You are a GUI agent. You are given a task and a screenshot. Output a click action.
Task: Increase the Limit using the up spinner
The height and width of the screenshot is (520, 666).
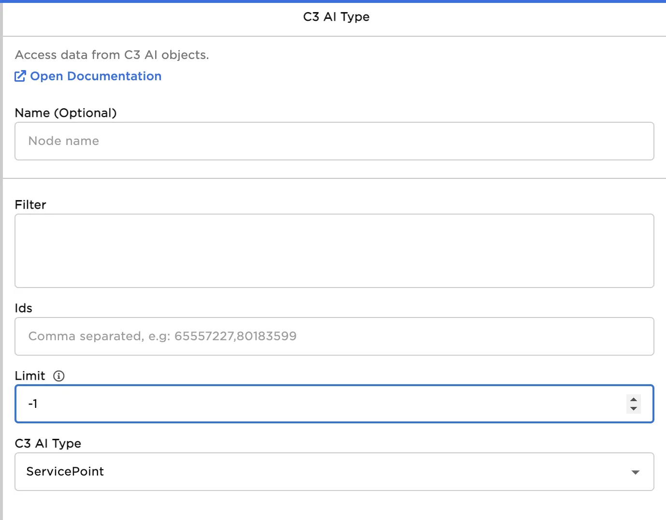pos(633,400)
